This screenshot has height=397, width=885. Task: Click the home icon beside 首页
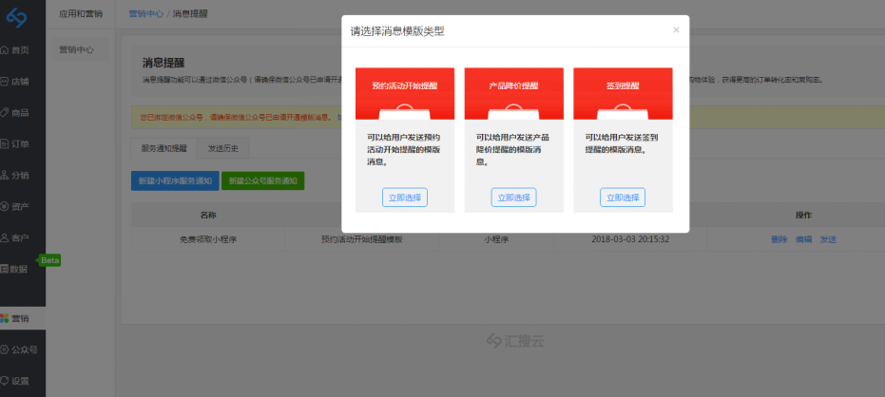coord(5,49)
